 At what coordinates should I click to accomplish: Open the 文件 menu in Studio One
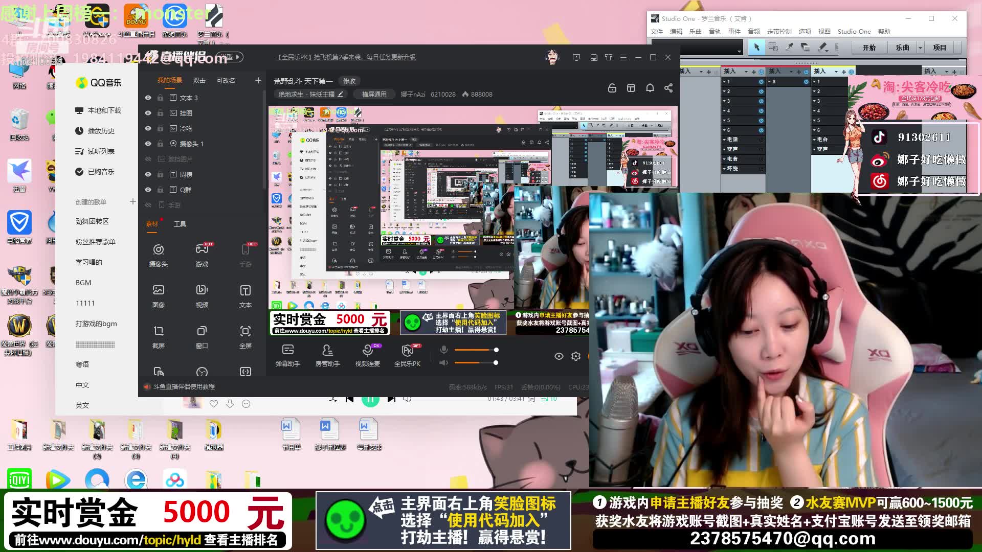click(x=657, y=32)
